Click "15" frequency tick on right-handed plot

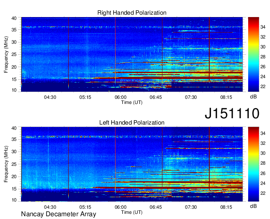point(14,79)
